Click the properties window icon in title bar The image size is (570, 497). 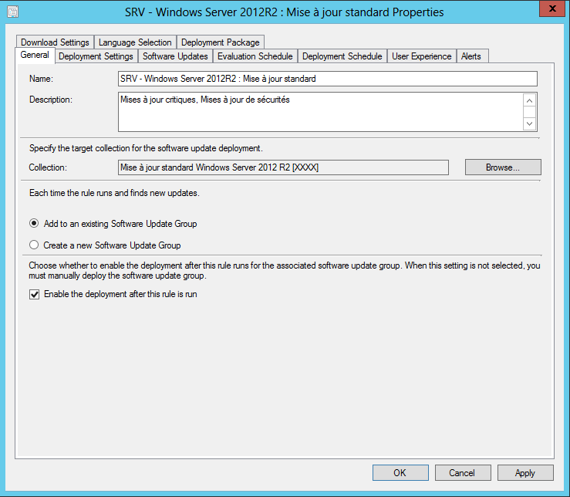[12, 12]
